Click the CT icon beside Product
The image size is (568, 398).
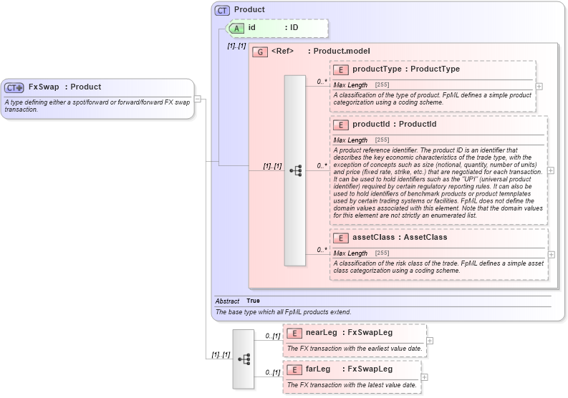coord(222,11)
